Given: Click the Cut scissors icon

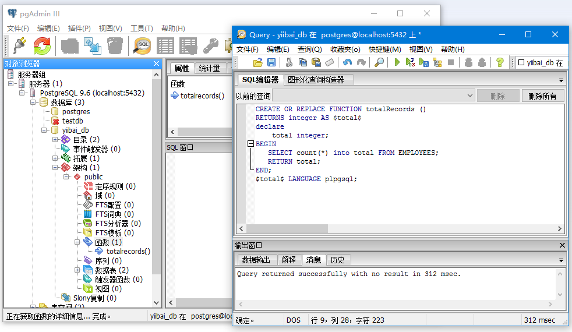Looking at the screenshot, I should (289, 62).
